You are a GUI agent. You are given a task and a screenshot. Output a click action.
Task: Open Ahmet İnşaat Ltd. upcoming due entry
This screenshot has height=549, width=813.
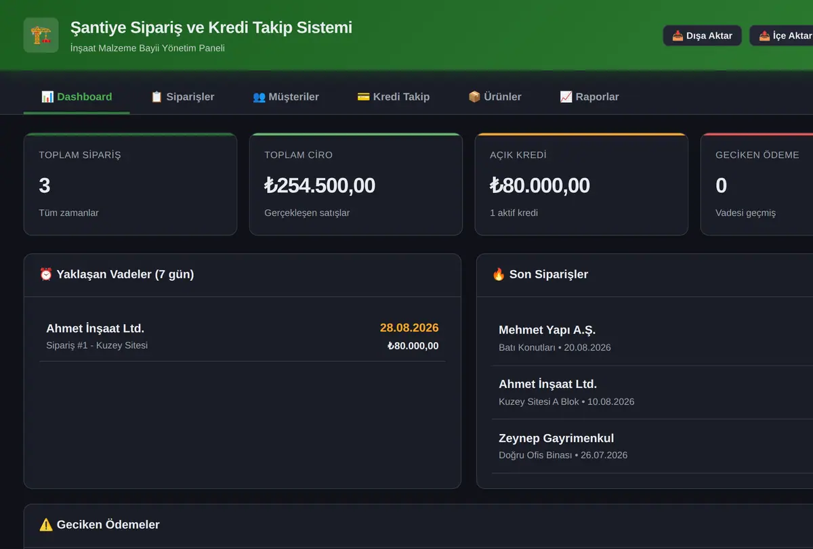(243, 336)
